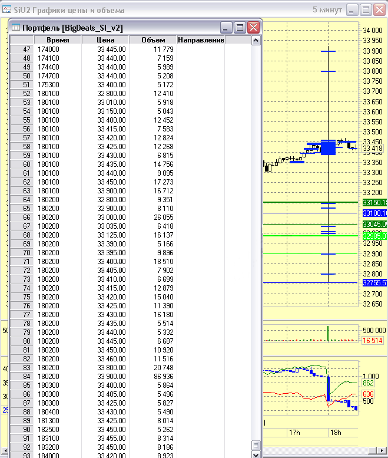Click the chart window right scroll arrow
Image resolution: width=388 pixels, height=458 pixels.
382,450
